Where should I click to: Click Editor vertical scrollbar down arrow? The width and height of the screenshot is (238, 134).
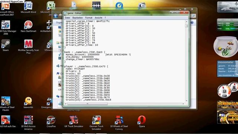[x=187, y=101]
